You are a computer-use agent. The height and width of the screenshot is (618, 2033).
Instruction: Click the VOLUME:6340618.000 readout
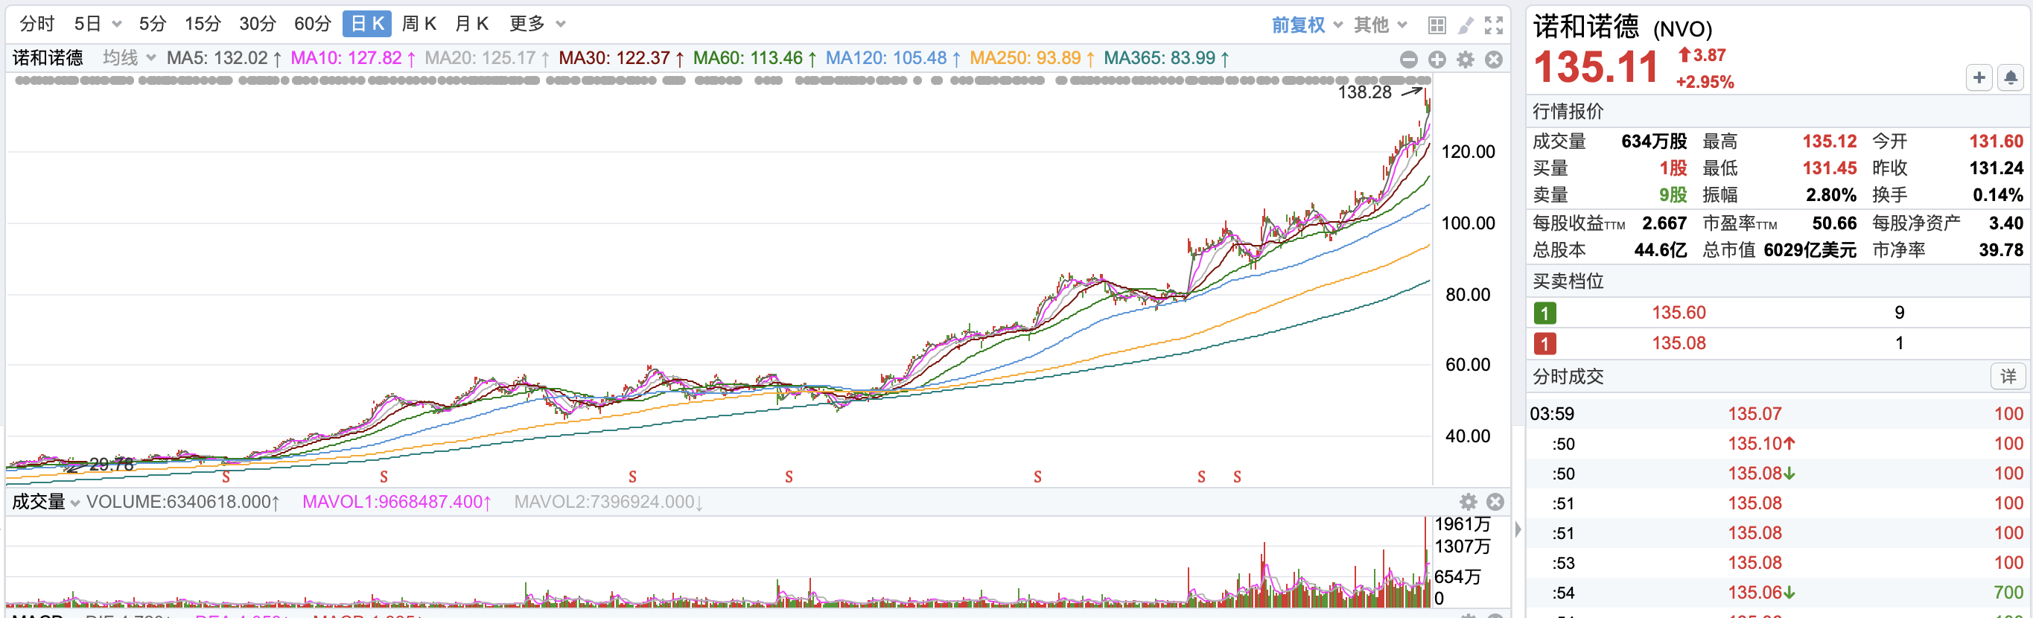coord(183,502)
